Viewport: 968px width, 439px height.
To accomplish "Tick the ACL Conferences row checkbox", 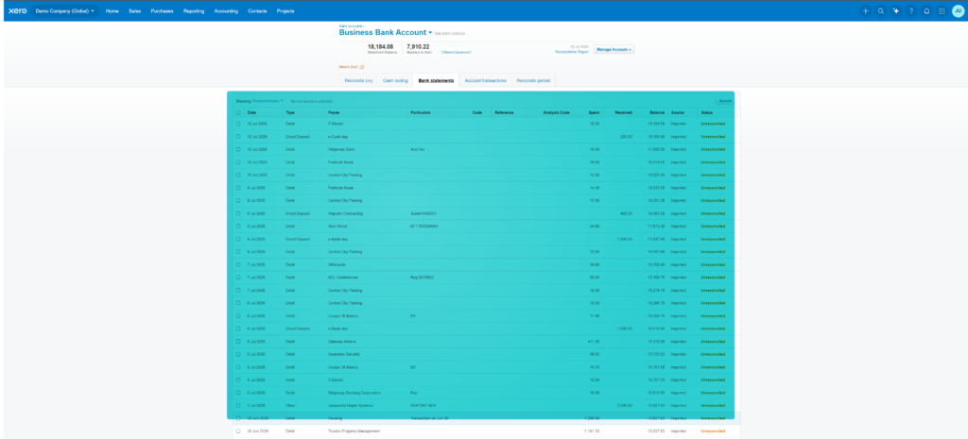I will pyautogui.click(x=238, y=278).
